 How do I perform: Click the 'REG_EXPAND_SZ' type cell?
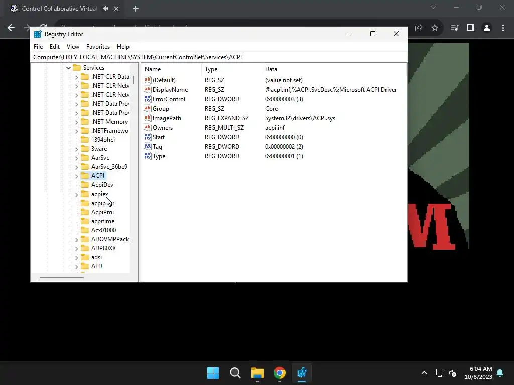point(227,118)
